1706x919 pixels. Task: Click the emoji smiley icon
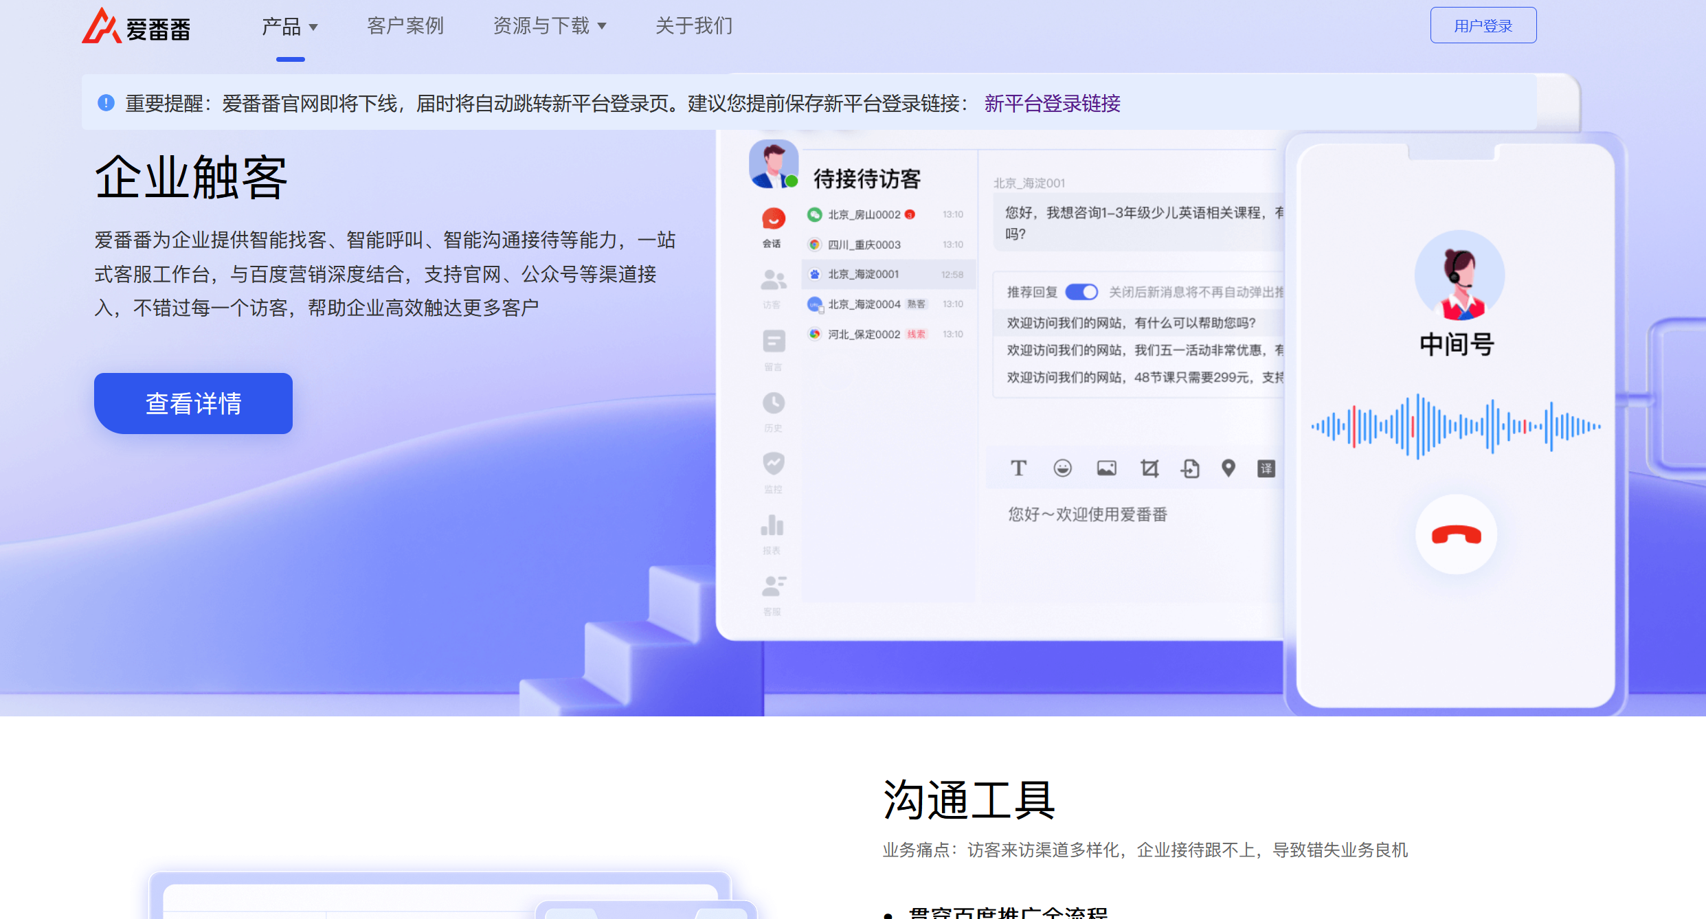1062,468
